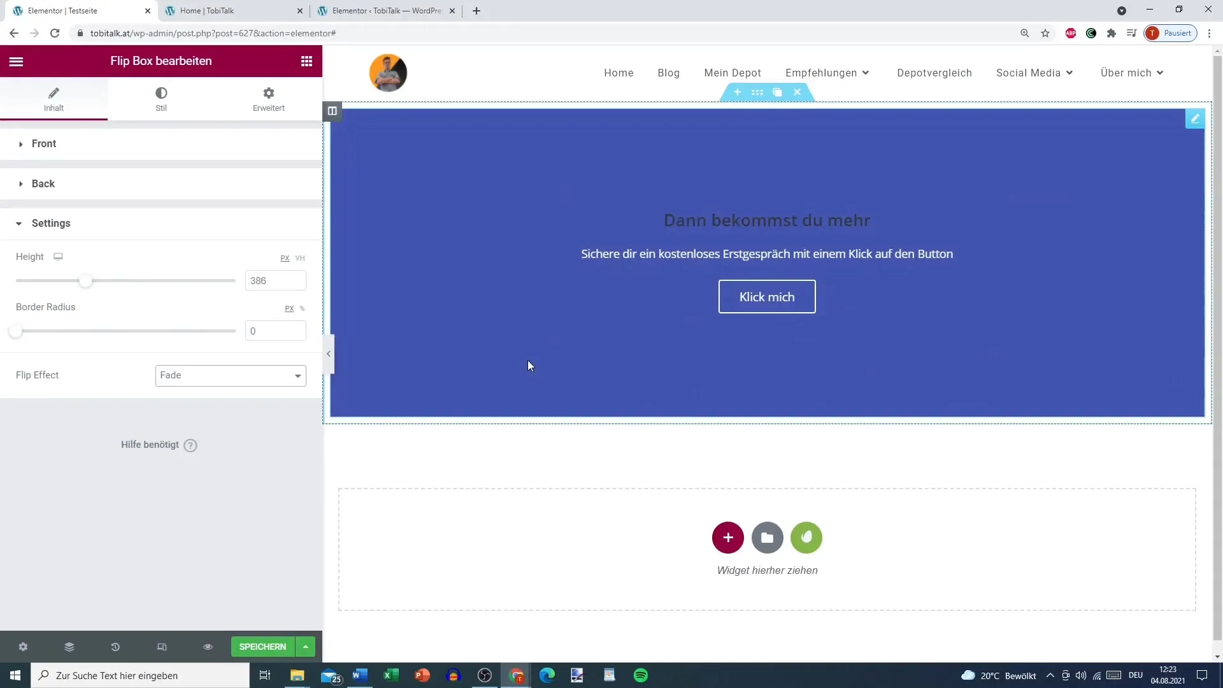Click the Hilfe benötigt help link

point(159,445)
